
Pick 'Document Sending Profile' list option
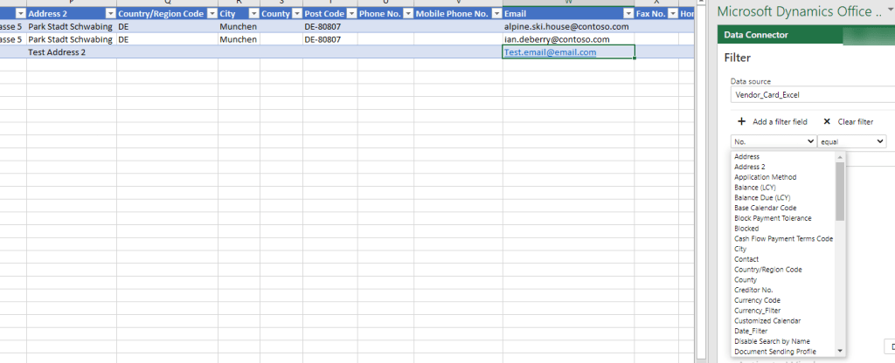pos(775,351)
